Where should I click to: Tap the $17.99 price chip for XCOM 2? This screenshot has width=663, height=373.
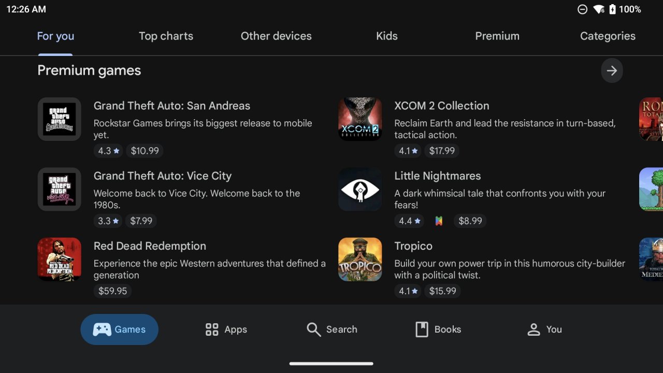(442, 151)
